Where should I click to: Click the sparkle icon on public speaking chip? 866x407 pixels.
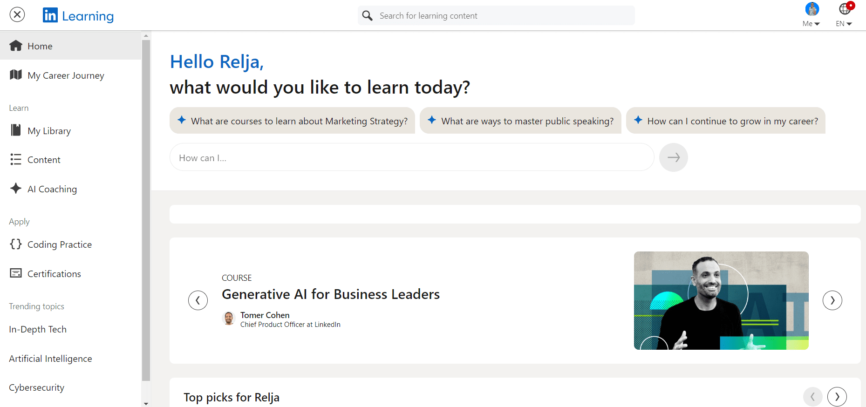[x=432, y=120]
